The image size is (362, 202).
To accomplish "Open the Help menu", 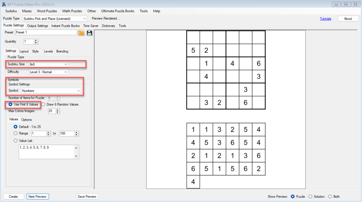I will coord(157,11).
